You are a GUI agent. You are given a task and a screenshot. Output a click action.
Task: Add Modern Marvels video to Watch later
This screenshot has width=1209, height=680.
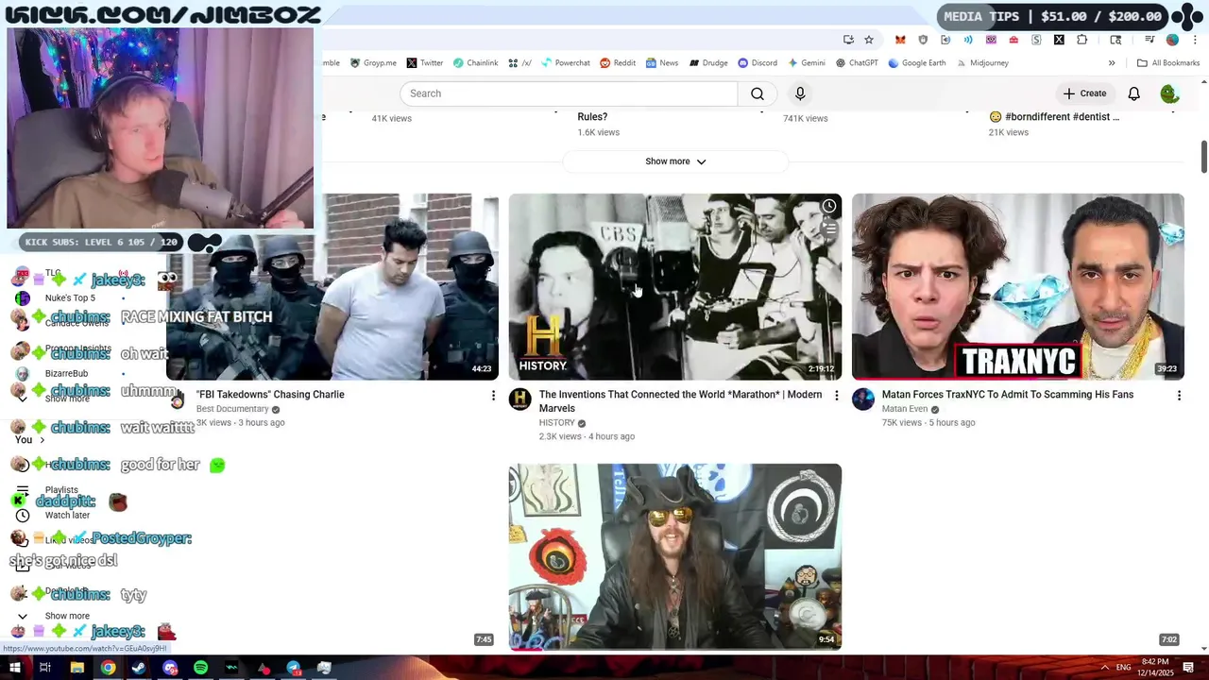(x=828, y=206)
